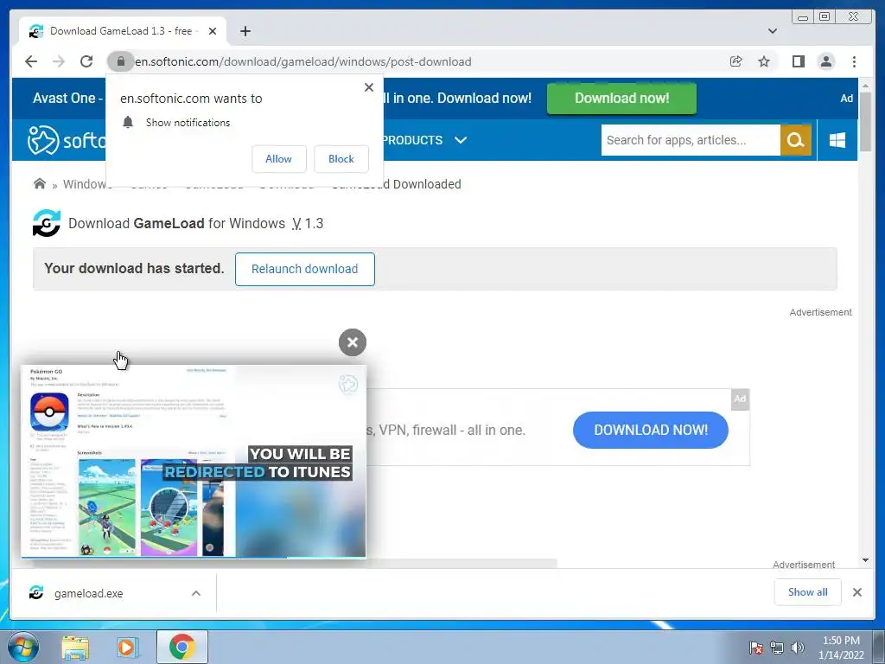885x664 pixels.
Task: Open the tab search chevron
Action: pyautogui.click(x=773, y=31)
